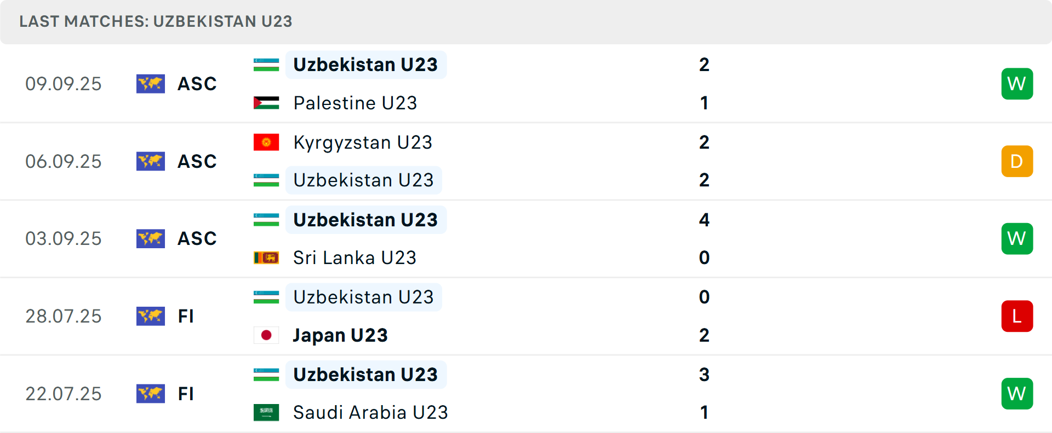This screenshot has height=433, width=1052.
Task: Open the Japan U23 team link
Action: [340, 335]
